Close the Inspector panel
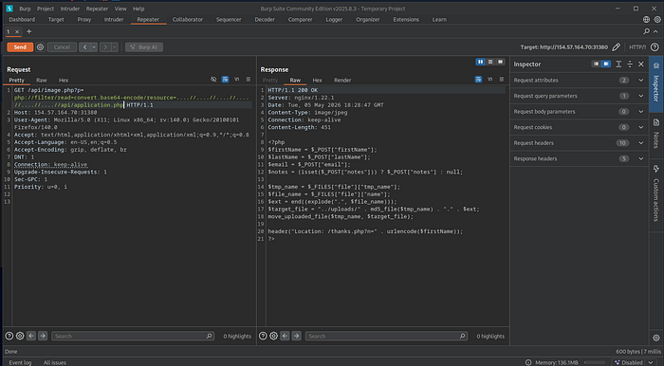The height and width of the screenshot is (366, 664). point(640,64)
